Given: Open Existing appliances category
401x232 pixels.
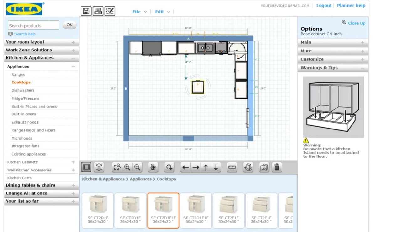Looking at the screenshot, I should coord(29,154).
